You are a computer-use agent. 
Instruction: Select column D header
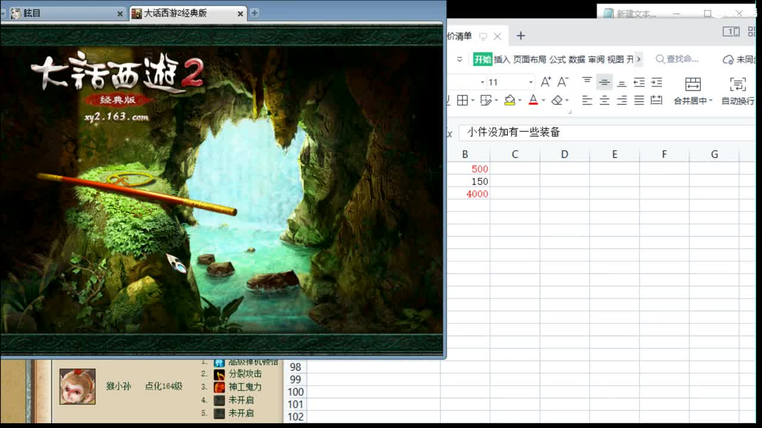click(564, 155)
